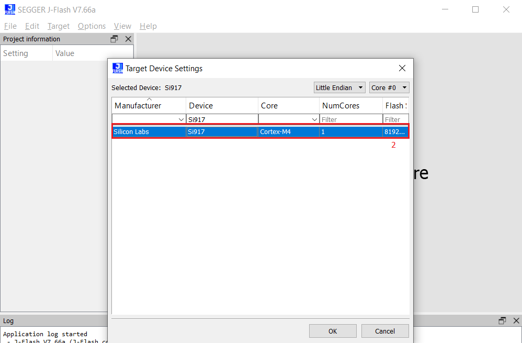The image size is (522, 343).
Task: Close the Log panel
Action: (516, 320)
